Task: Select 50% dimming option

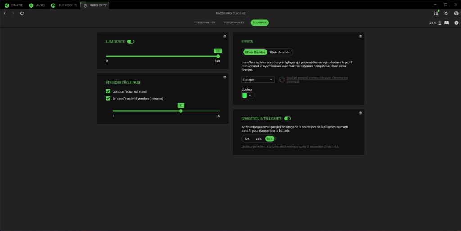Action: (x=270, y=138)
